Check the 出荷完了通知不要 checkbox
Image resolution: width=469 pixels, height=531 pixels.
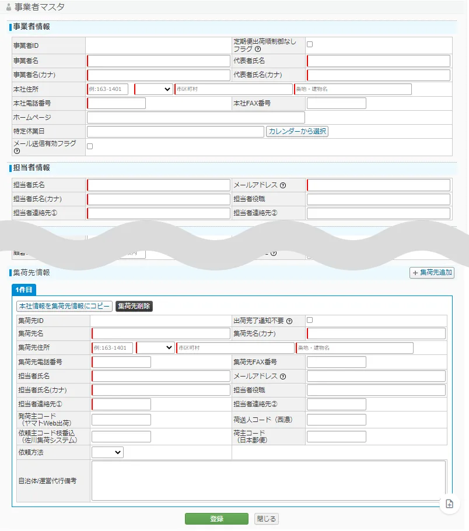click(x=310, y=320)
